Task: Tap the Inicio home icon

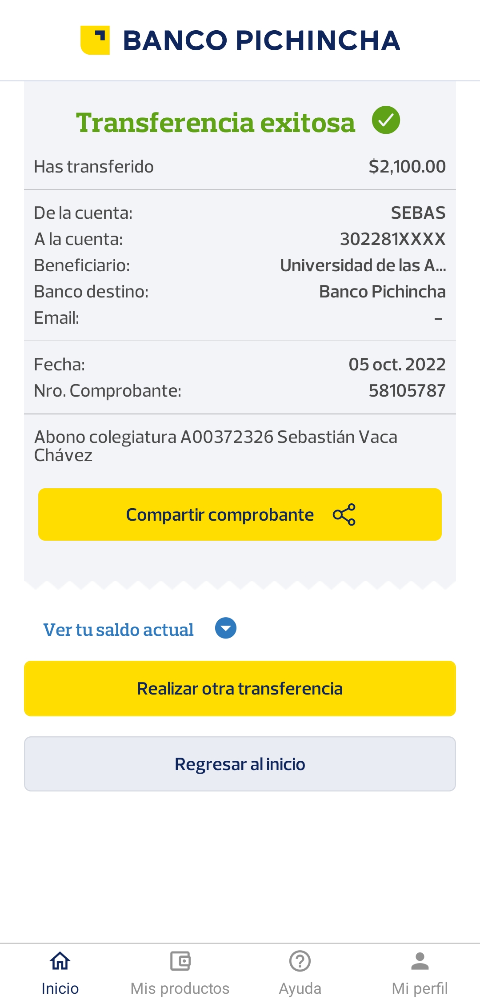Action: click(x=60, y=961)
